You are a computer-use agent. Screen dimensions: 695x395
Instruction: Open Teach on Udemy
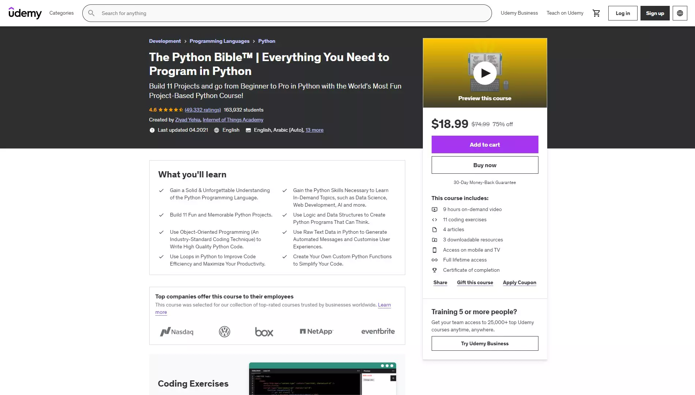(x=565, y=13)
